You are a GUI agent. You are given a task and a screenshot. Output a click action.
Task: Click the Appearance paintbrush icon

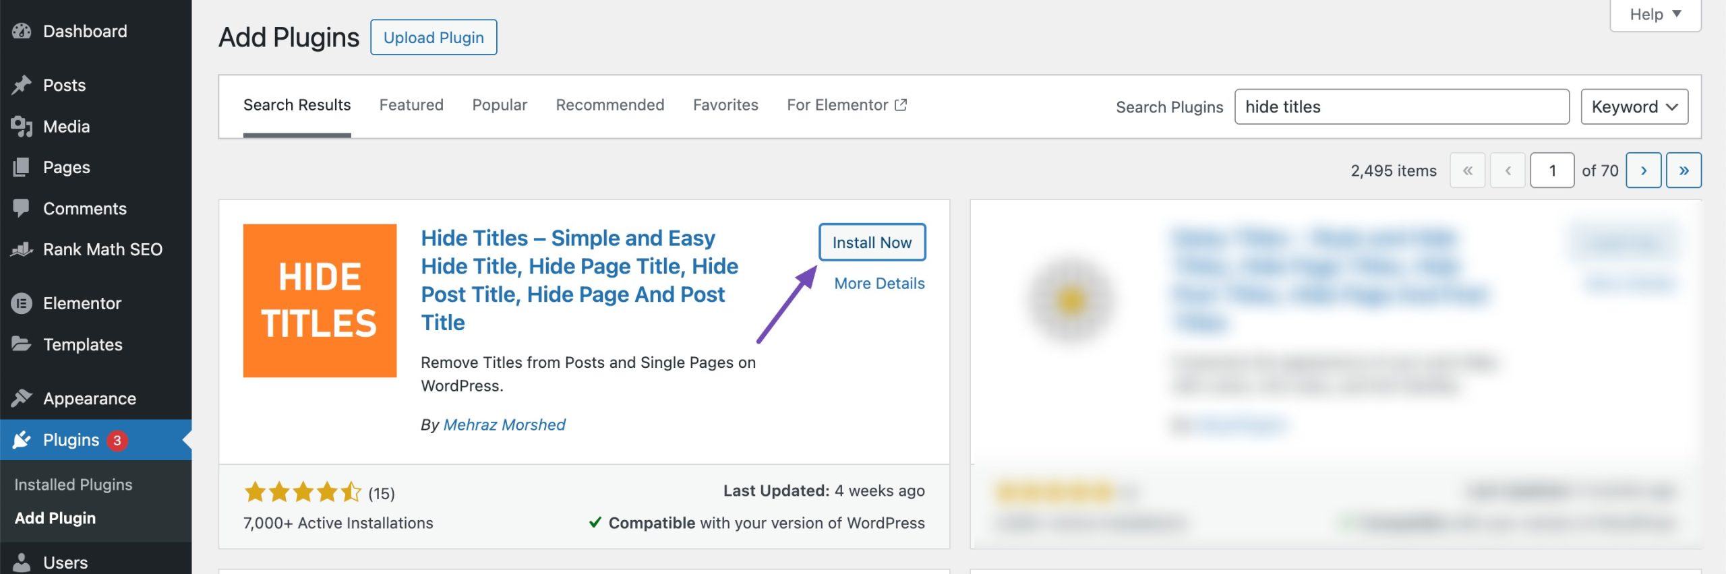tap(22, 398)
